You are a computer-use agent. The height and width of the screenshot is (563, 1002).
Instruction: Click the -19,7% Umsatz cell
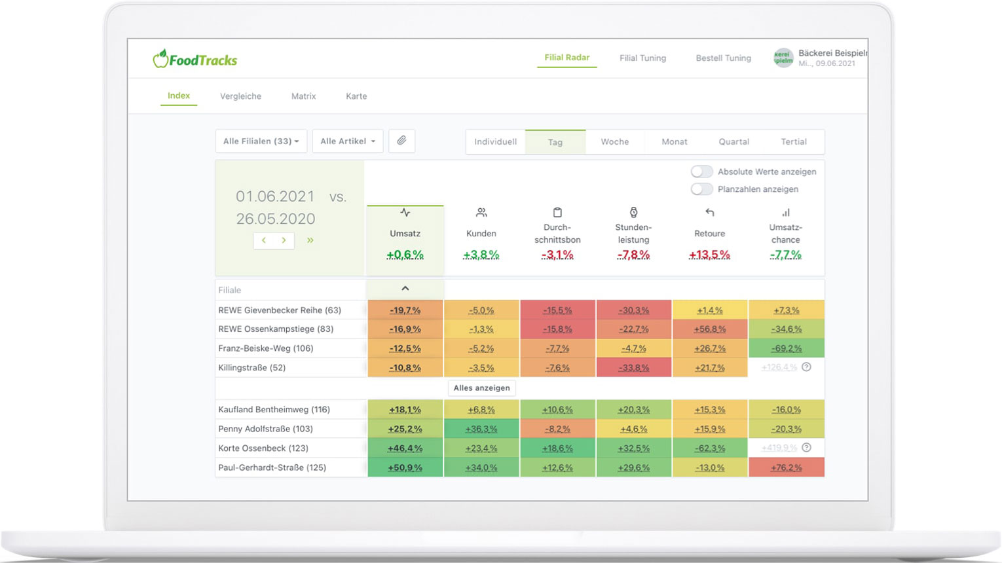pos(405,310)
